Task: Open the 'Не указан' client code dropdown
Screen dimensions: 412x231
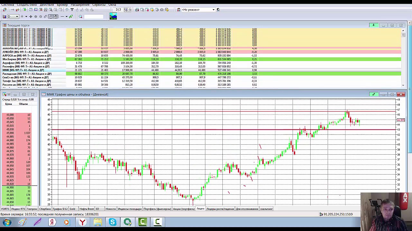Action: (x=213, y=10)
